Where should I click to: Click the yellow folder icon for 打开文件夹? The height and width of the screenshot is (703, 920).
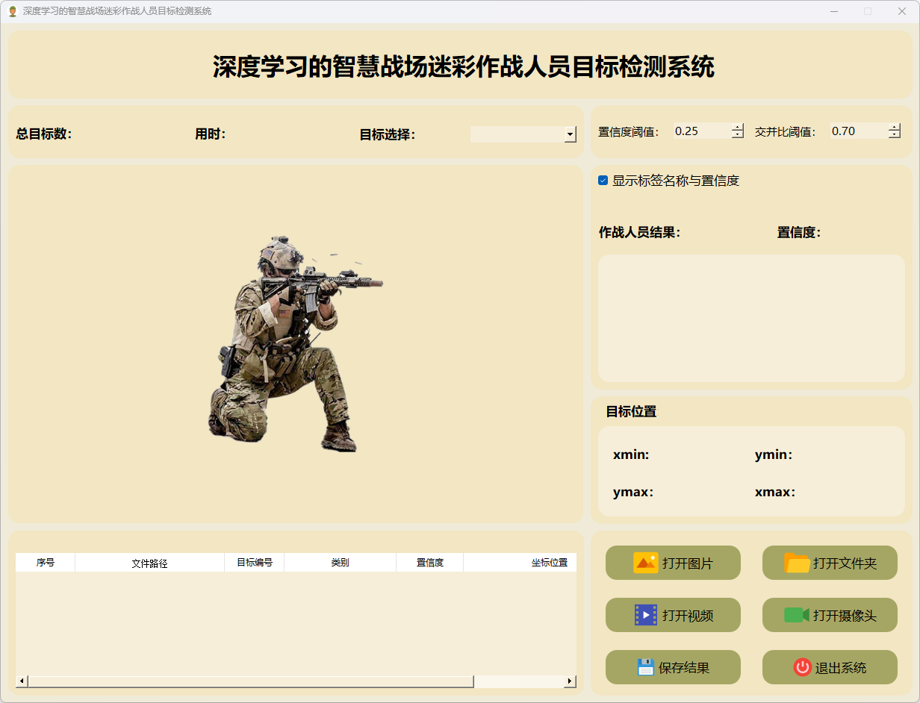pos(797,563)
